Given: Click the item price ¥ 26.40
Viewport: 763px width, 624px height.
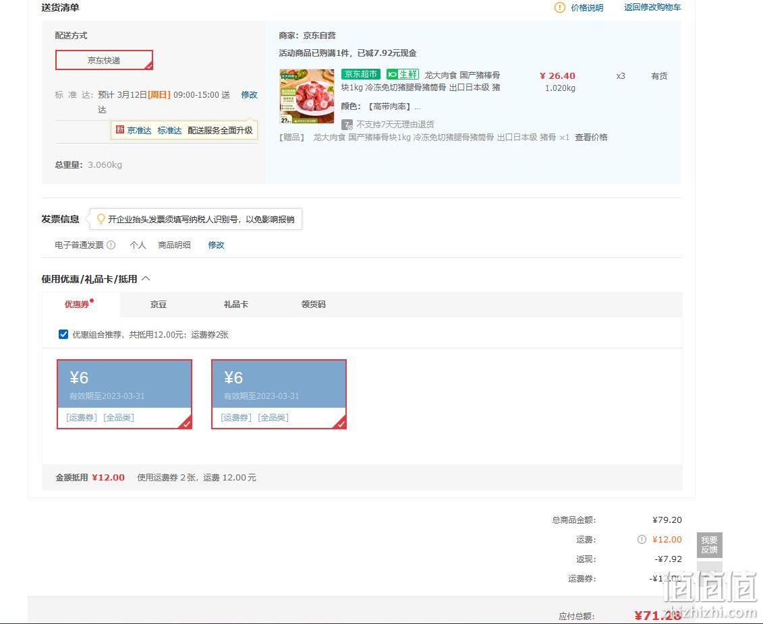Looking at the screenshot, I should click(558, 76).
